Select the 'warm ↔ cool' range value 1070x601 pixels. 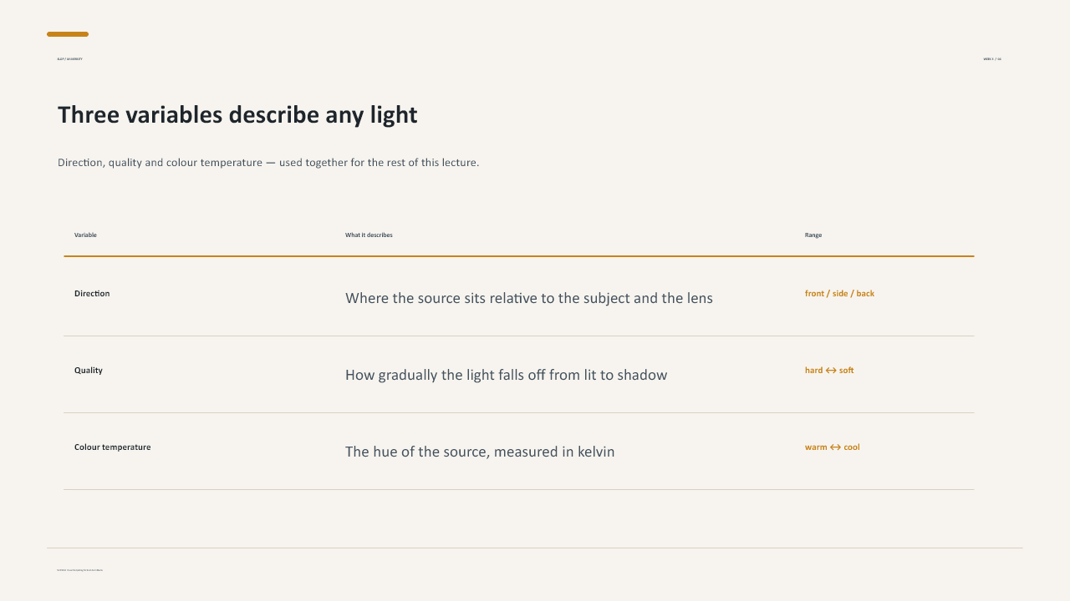(833, 447)
